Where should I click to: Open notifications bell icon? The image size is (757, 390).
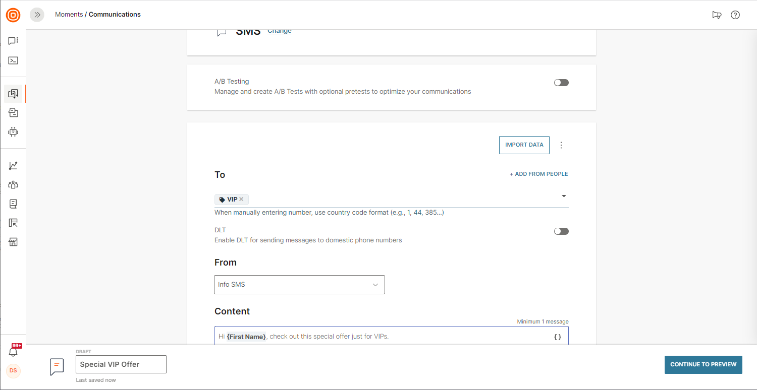coord(13,352)
